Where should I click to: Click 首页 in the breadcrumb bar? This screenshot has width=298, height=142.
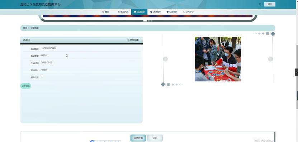tap(25, 28)
